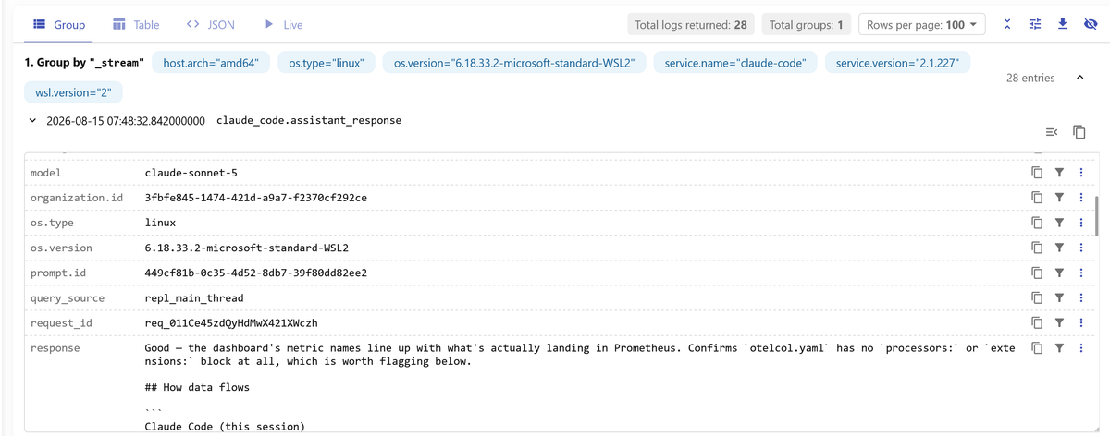The width and height of the screenshot is (1110, 436).
Task: Click the os.type="linux" stream chip
Action: 327,63
